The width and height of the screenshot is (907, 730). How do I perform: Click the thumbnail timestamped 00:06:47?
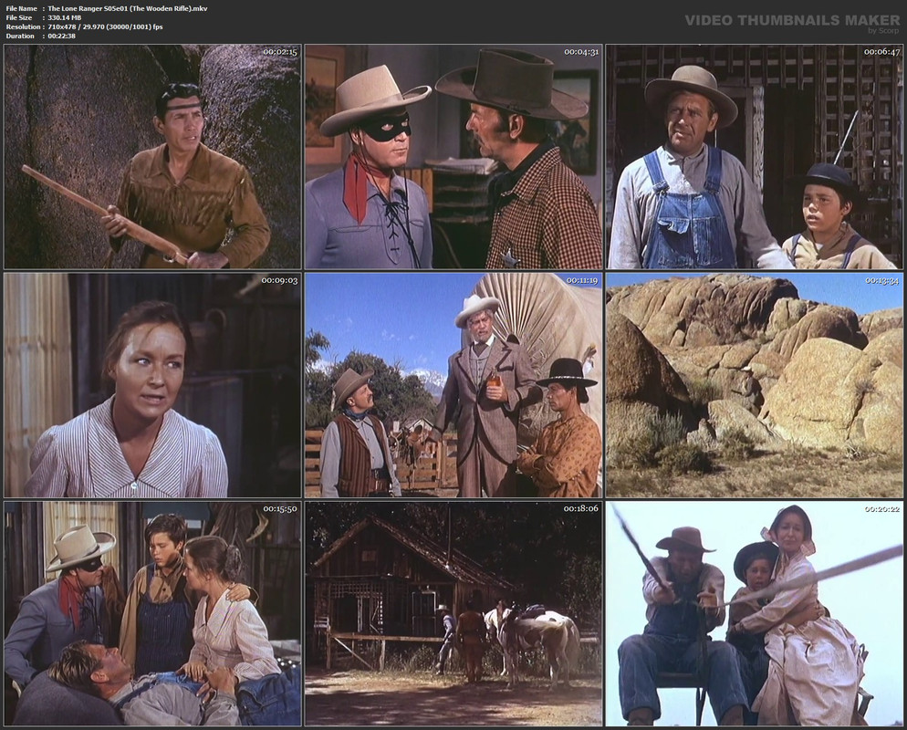click(x=755, y=157)
